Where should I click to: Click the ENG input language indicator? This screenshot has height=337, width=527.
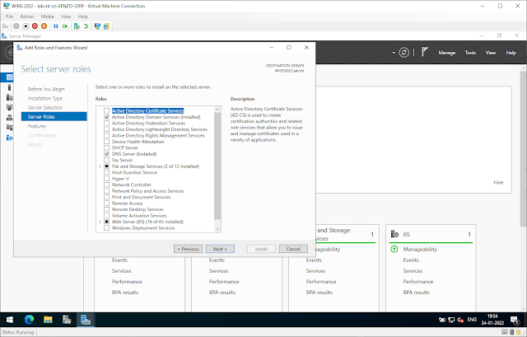coord(472,320)
